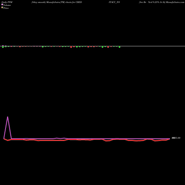Click the last green bar on midline
The image size is (185, 185).
[x=120, y=47]
